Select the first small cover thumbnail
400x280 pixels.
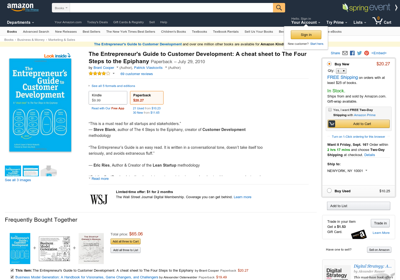click(13, 171)
